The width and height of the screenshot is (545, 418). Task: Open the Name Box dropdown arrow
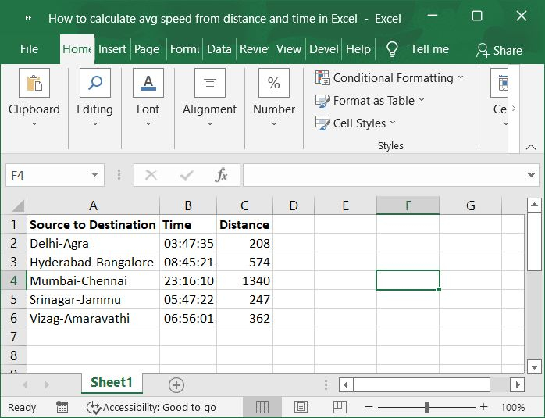(x=94, y=176)
